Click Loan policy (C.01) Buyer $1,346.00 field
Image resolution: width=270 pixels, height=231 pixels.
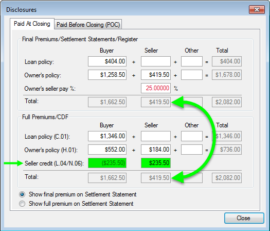click(107, 136)
